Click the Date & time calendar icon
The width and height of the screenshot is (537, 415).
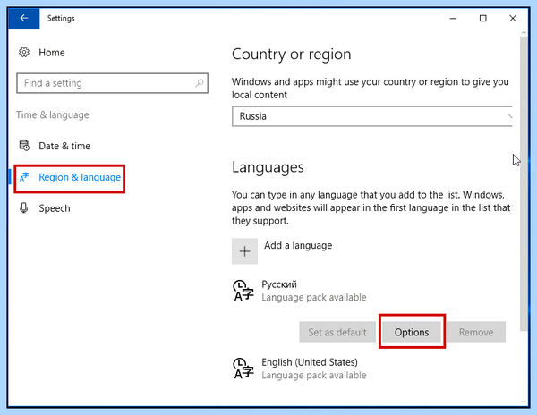(x=24, y=146)
